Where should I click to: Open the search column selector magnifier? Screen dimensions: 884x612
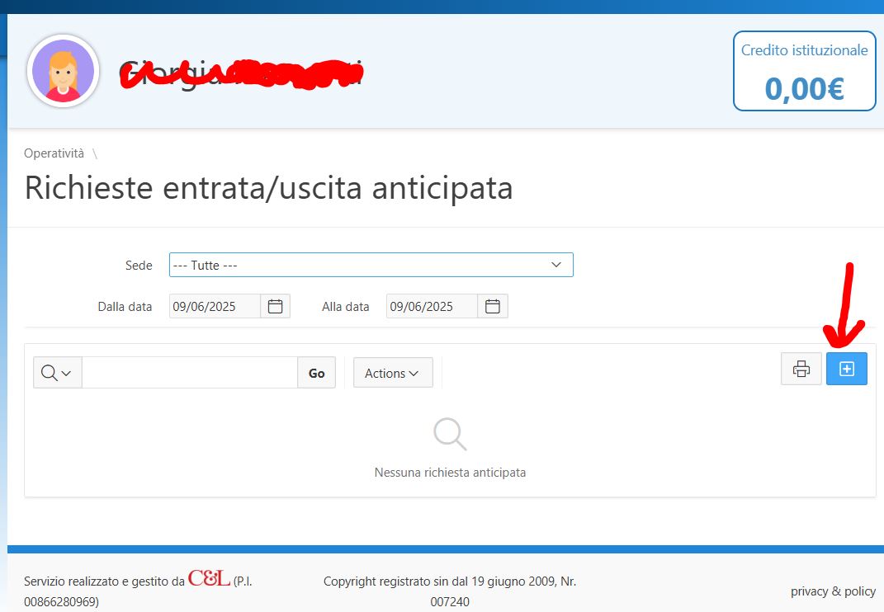(x=57, y=373)
